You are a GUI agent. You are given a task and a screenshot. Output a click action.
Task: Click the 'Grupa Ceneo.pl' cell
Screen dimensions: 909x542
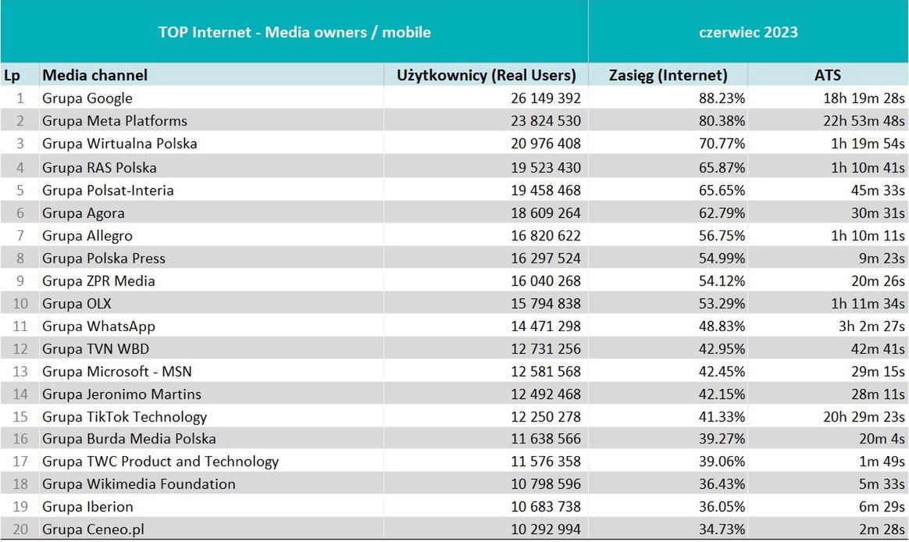[x=93, y=530]
